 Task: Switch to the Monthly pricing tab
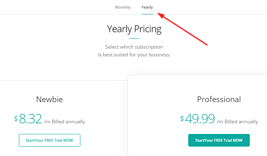123,7
